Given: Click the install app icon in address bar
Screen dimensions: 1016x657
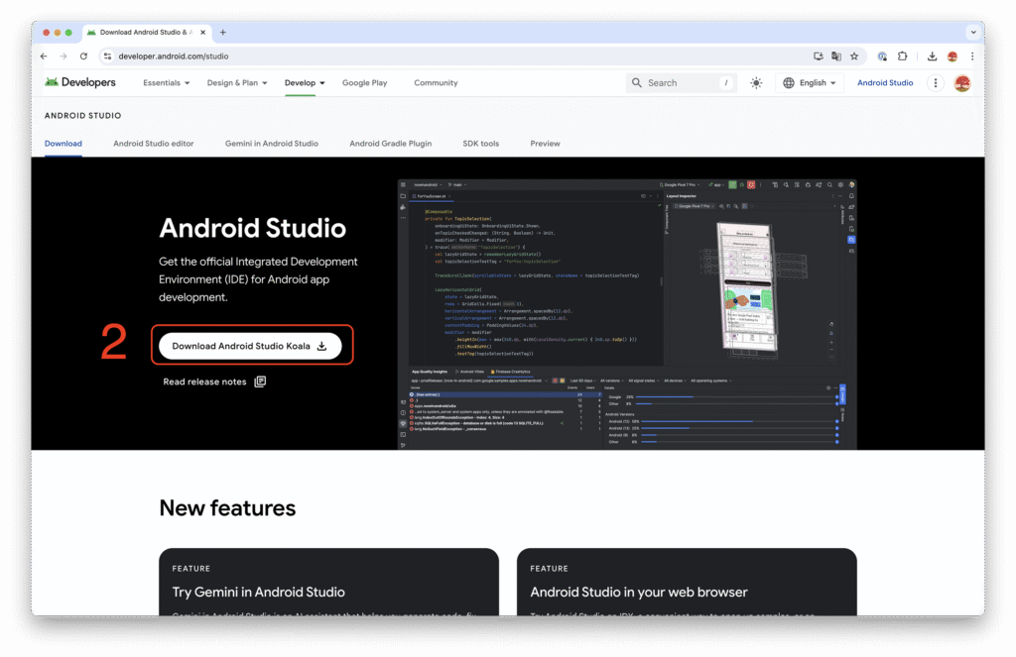Looking at the screenshot, I should 819,56.
